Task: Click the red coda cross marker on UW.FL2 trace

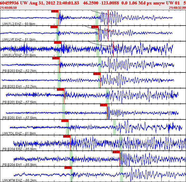Action: (108, 14)
